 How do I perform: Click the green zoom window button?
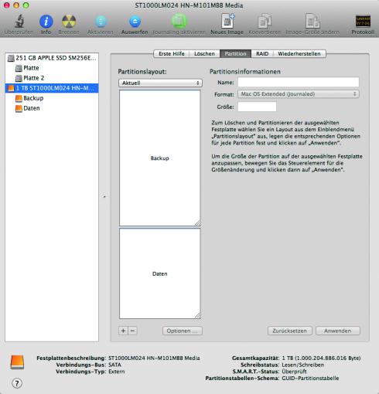tap(26, 5)
